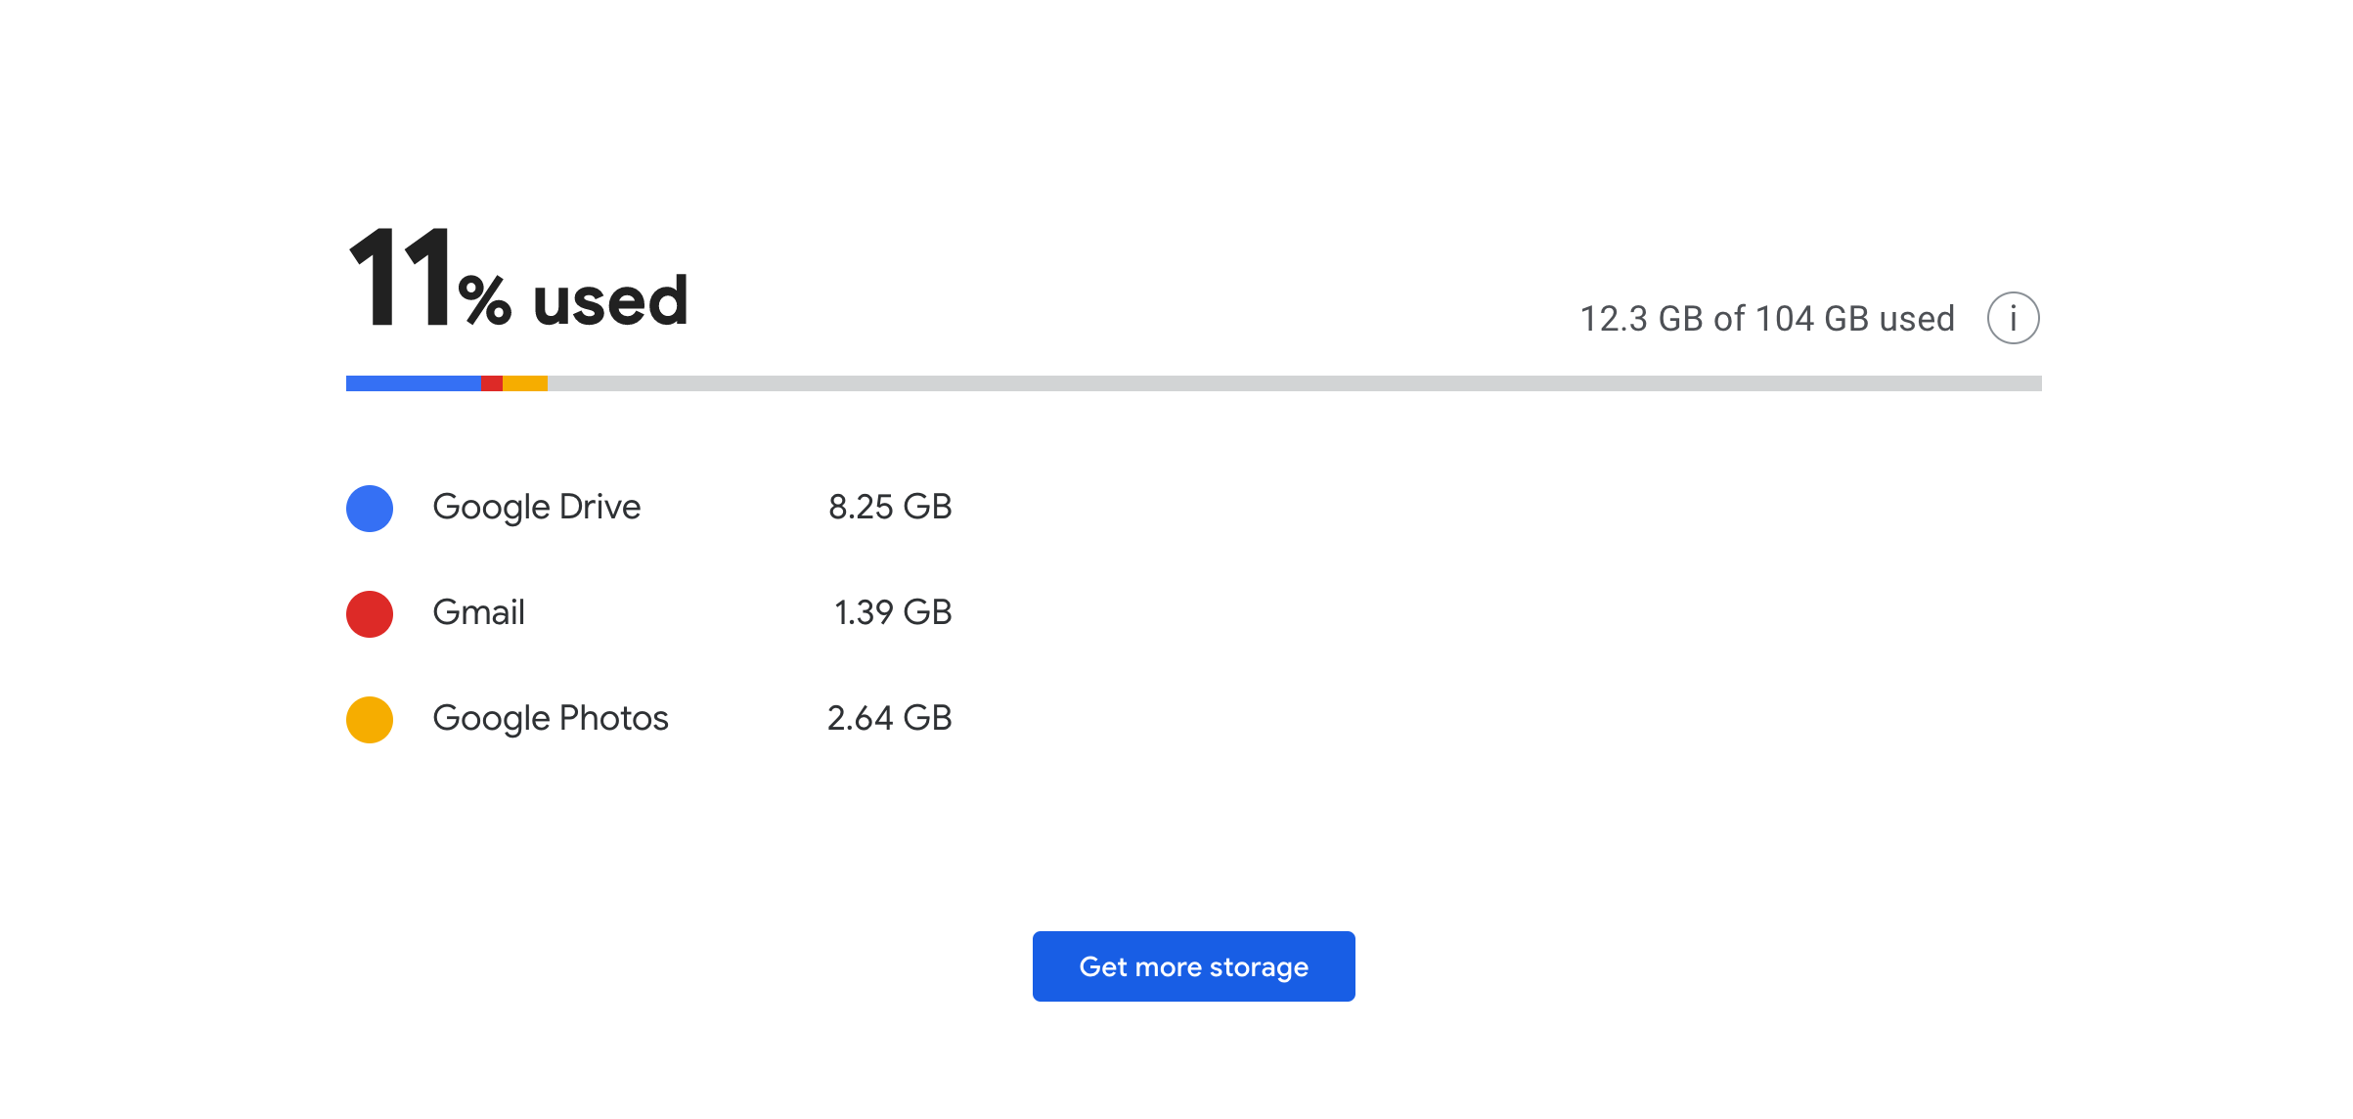2353x1119 pixels.
Task: Click the 2.64 GB Photos usage value
Action: tap(890, 718)
